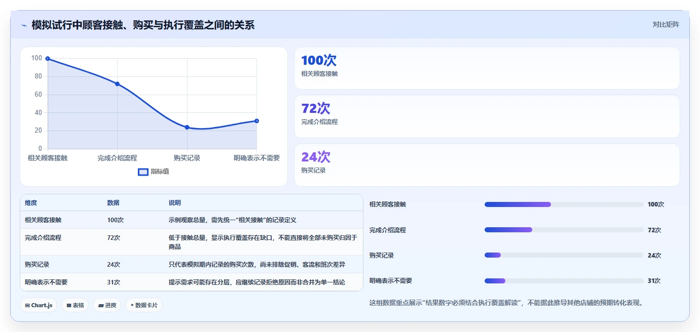
Task: Click the 购买记录 progress bar
Action: (x=564, y=256)
